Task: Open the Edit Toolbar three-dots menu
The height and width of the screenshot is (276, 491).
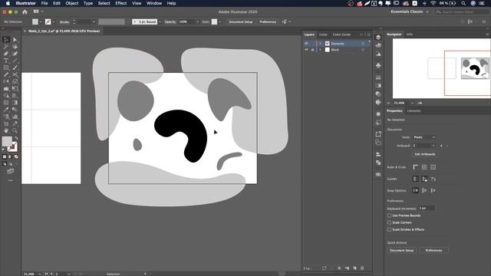Action: coord(10,181)
